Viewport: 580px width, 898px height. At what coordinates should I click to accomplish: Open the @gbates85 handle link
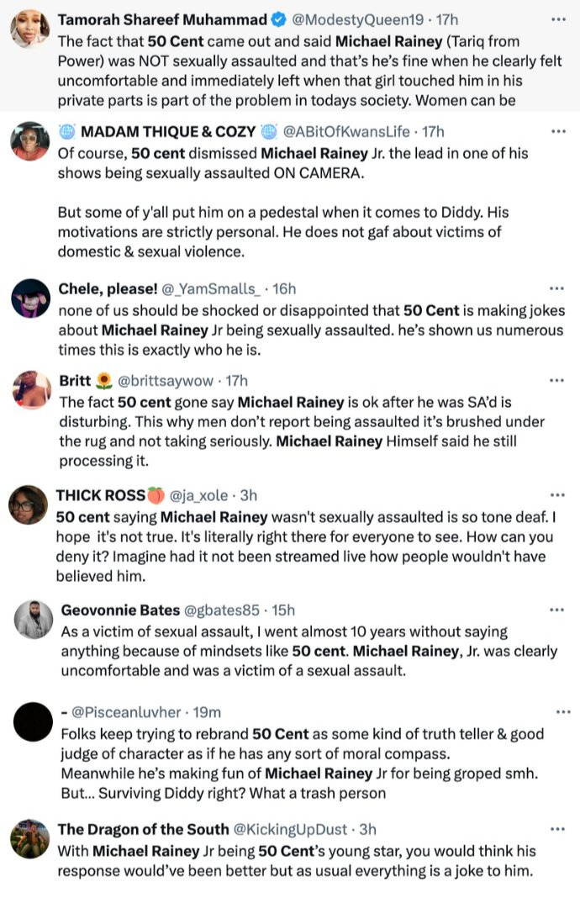(222, 610)
